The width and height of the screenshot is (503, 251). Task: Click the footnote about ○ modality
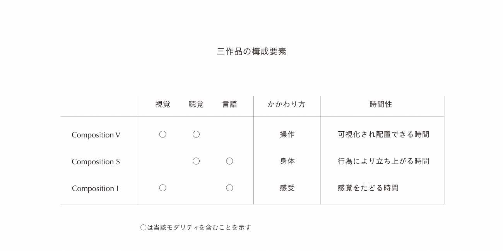coord(195,227)
